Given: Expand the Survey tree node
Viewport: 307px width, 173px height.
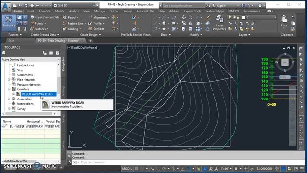Looking at the screenshot, I should (9, 109).
